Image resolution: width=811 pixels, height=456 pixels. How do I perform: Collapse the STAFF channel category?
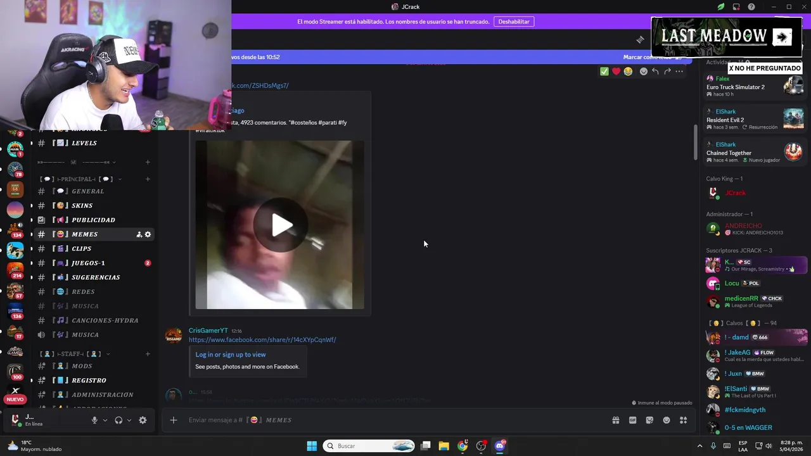[x=75, y=354]
